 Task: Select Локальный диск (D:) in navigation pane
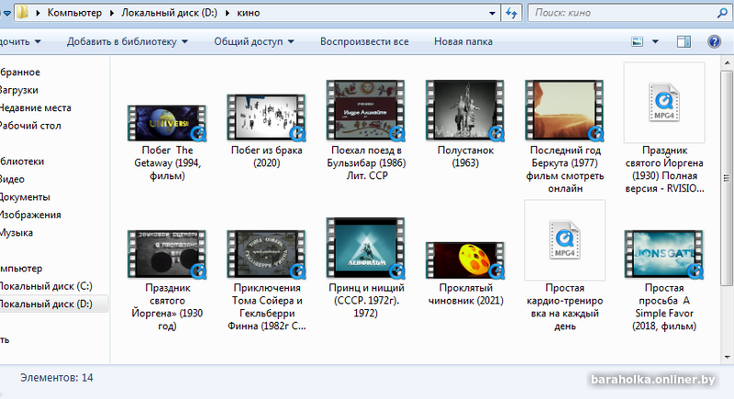tap(46, 304)
